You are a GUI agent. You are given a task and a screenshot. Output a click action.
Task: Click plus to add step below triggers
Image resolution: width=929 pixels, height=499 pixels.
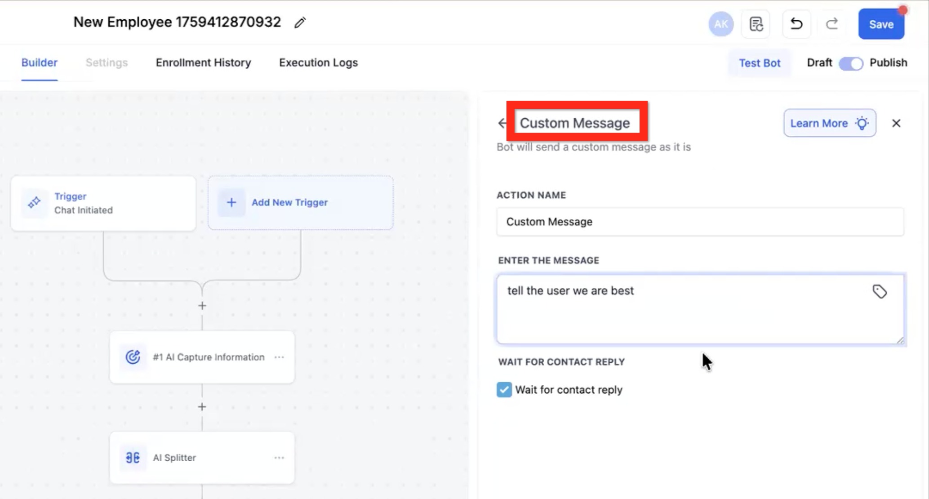(x=202, y=306)
